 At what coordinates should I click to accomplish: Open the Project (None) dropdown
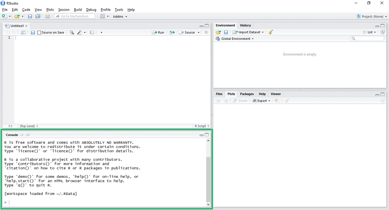[371, 17]
